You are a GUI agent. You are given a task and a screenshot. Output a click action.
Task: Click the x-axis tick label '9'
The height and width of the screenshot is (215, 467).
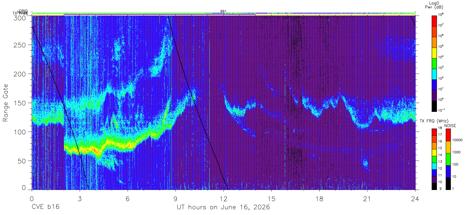[x=175, y=198]
